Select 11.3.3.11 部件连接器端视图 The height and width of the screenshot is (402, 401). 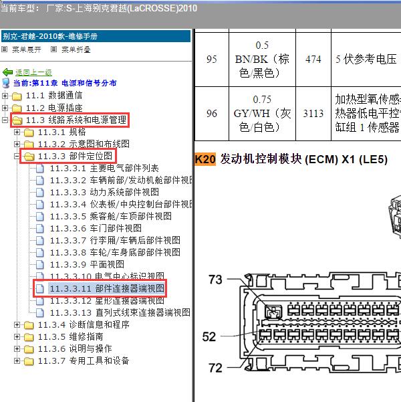106,289
